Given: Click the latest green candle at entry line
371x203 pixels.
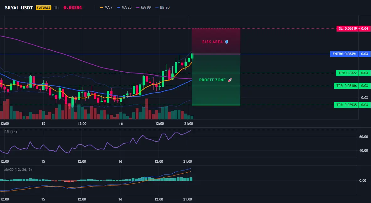Looking at the screenshot, I should click(x=192, y=56).
